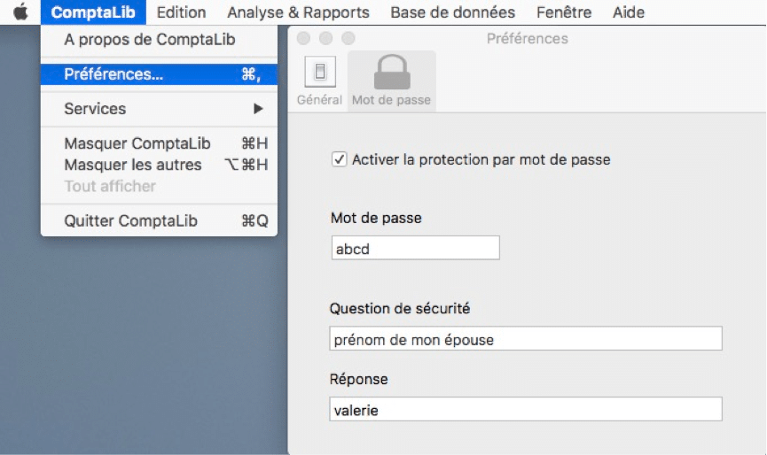Focus the Mot de passe input field
Viewport: 767px width, 455px height.
[x=415, y=248]
